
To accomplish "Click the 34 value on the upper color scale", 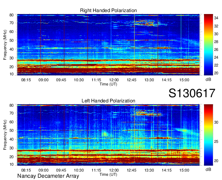I will [x=216, y=18].
